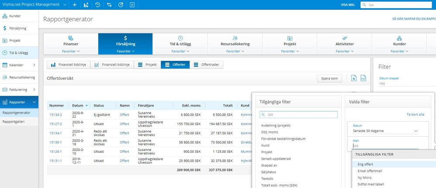Screen dimensions: 436x188
Task: Click Ta bort alla link
Action: (415, 114)
